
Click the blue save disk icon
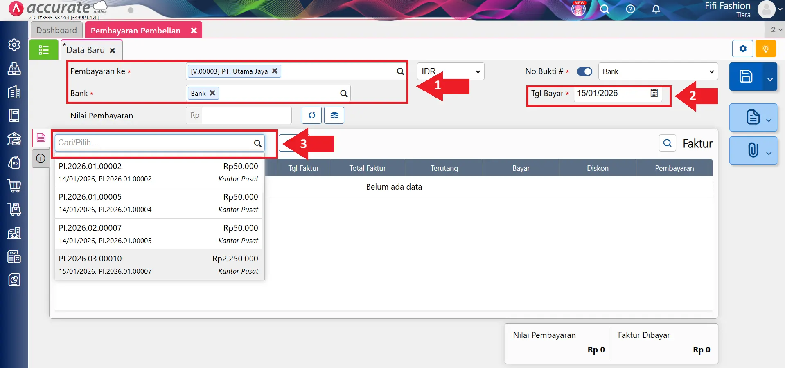pyautogui.click(x=745, y=76)
